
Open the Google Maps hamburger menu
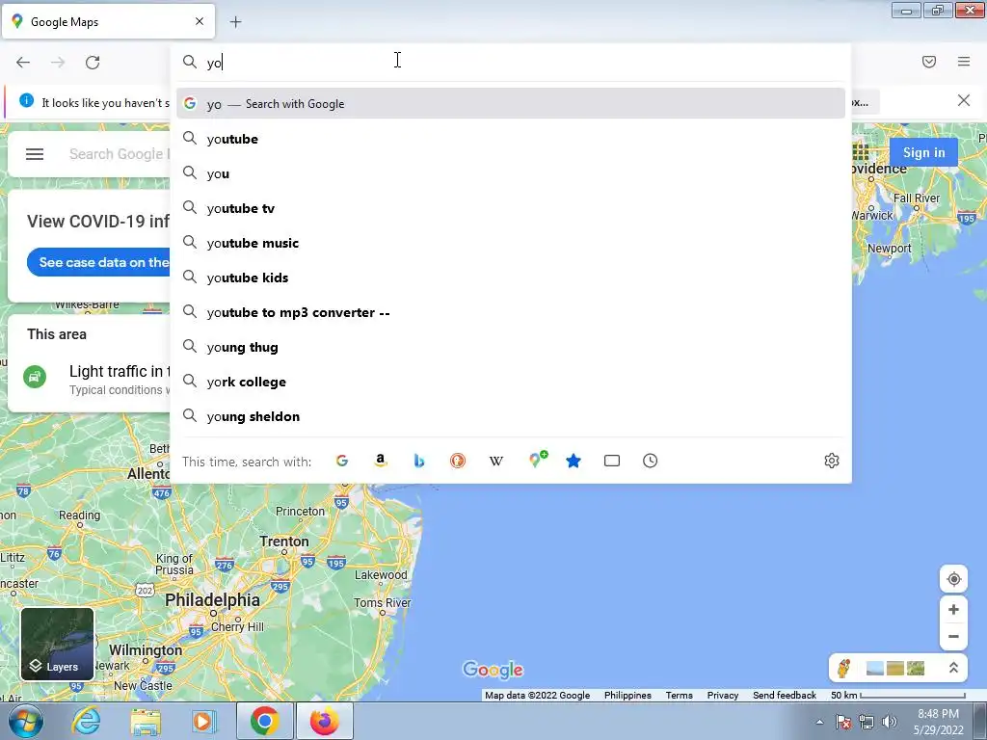point(35,154)
